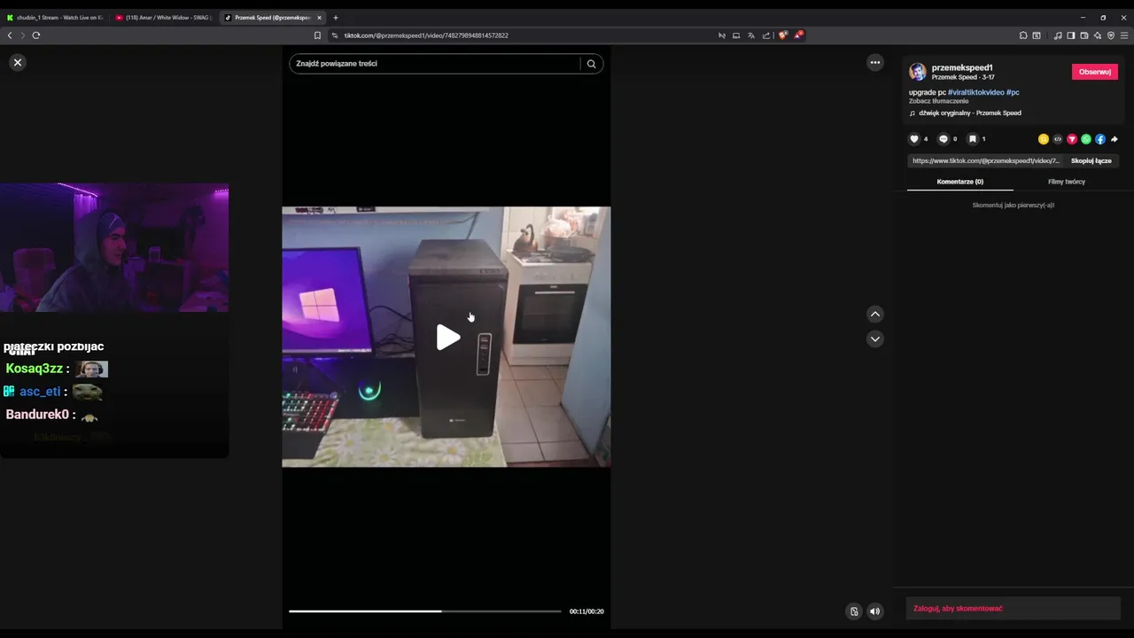
Task: Select the video URL text field
Action: [986, 161]
